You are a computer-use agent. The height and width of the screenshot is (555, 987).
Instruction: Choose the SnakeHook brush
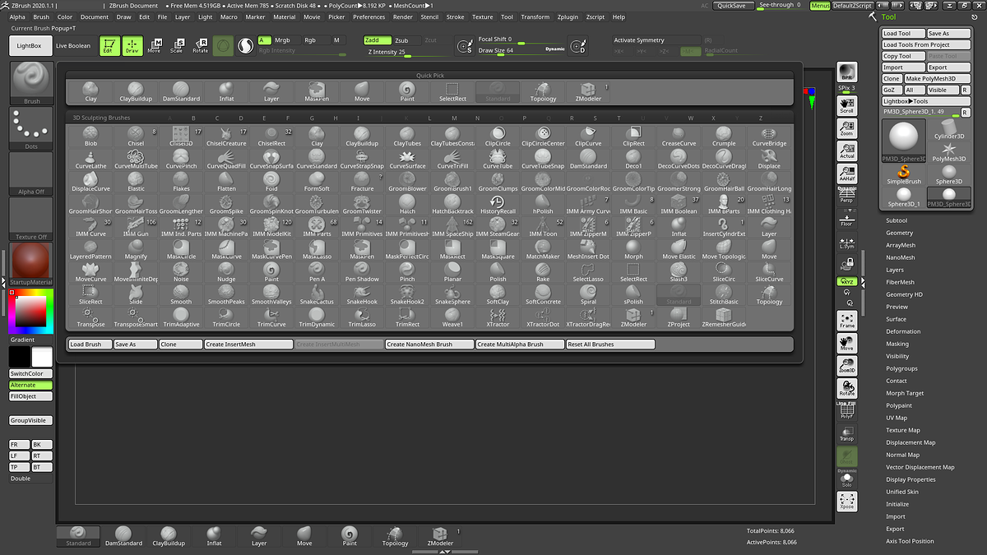362,295
